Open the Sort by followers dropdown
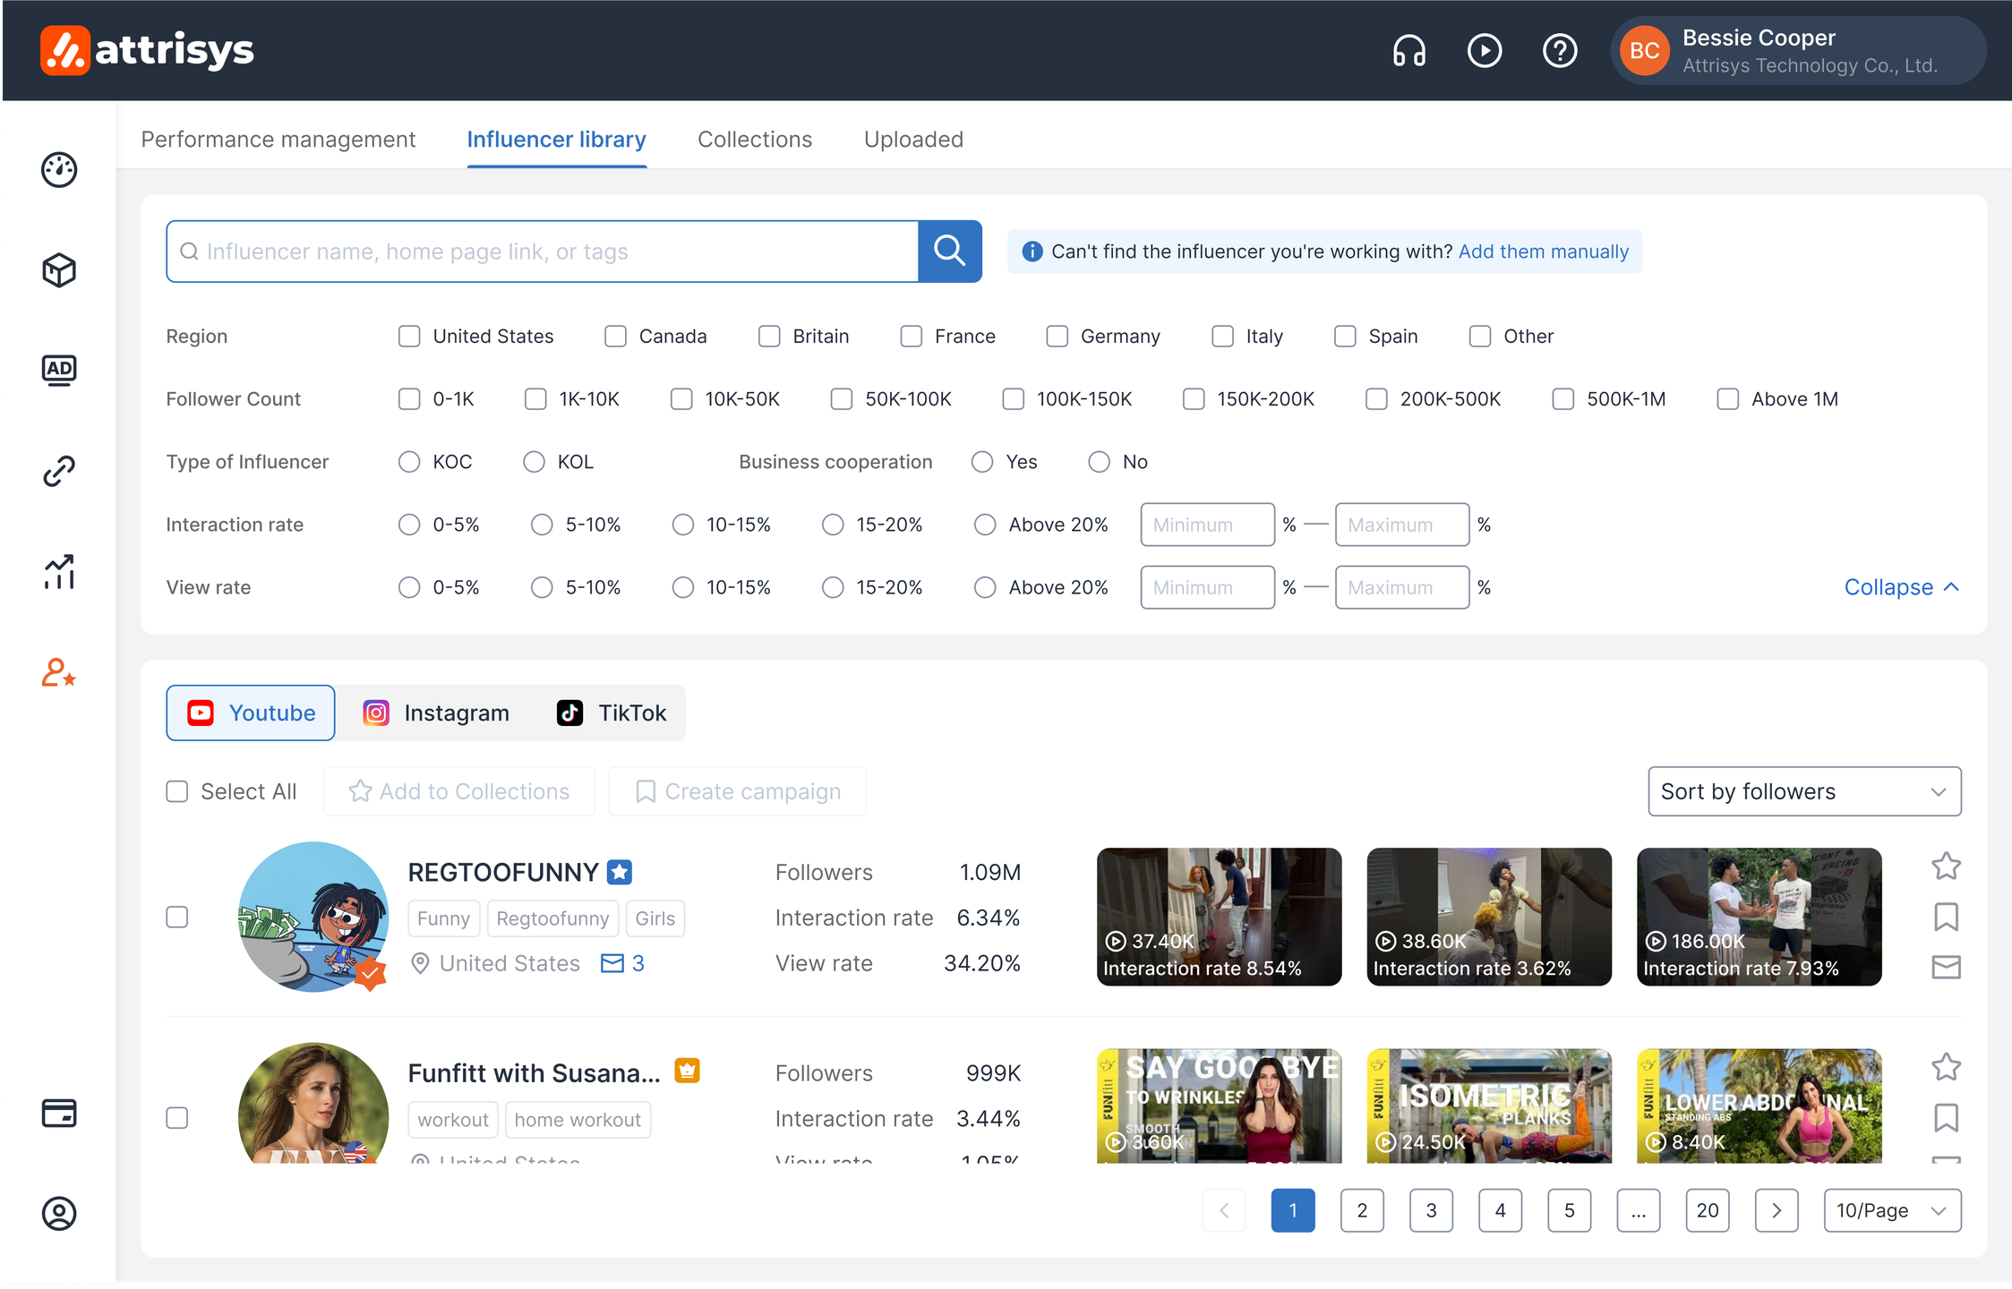The image size is (2012, 1289). pos(1803,792)
